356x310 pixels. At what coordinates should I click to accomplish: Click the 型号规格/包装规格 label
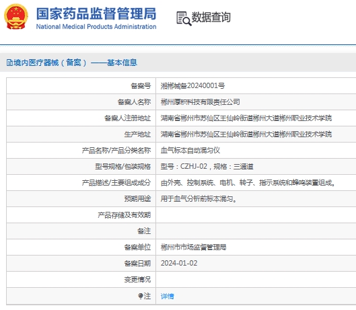[123, 166]
